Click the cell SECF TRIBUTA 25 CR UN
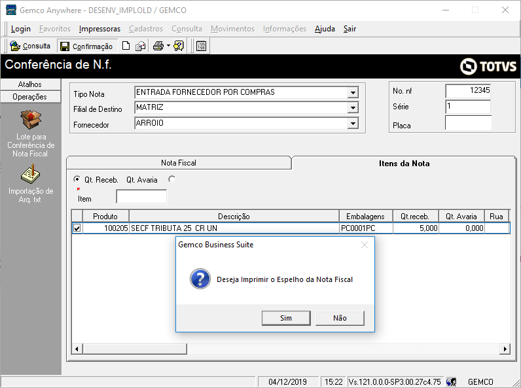The image size is (521, 388). (x=234, y=228)
